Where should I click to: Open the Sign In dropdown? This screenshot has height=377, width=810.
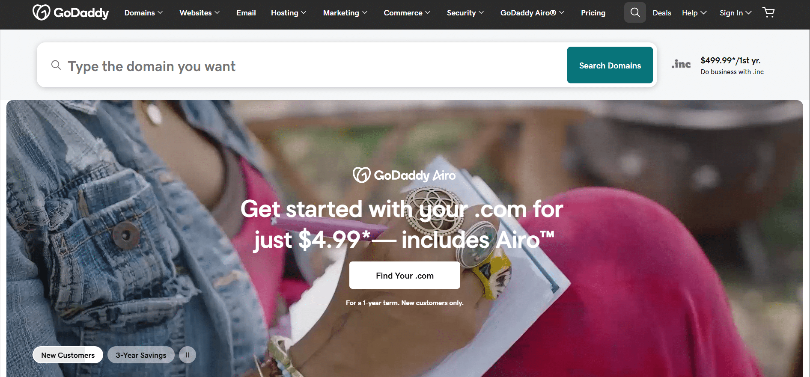[736, 13]
